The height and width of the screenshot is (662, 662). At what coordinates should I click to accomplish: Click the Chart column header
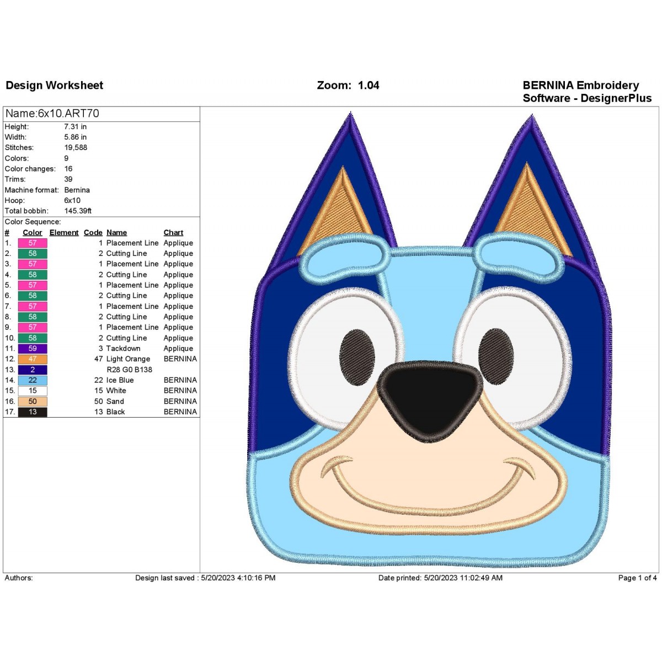click(173, 233)
